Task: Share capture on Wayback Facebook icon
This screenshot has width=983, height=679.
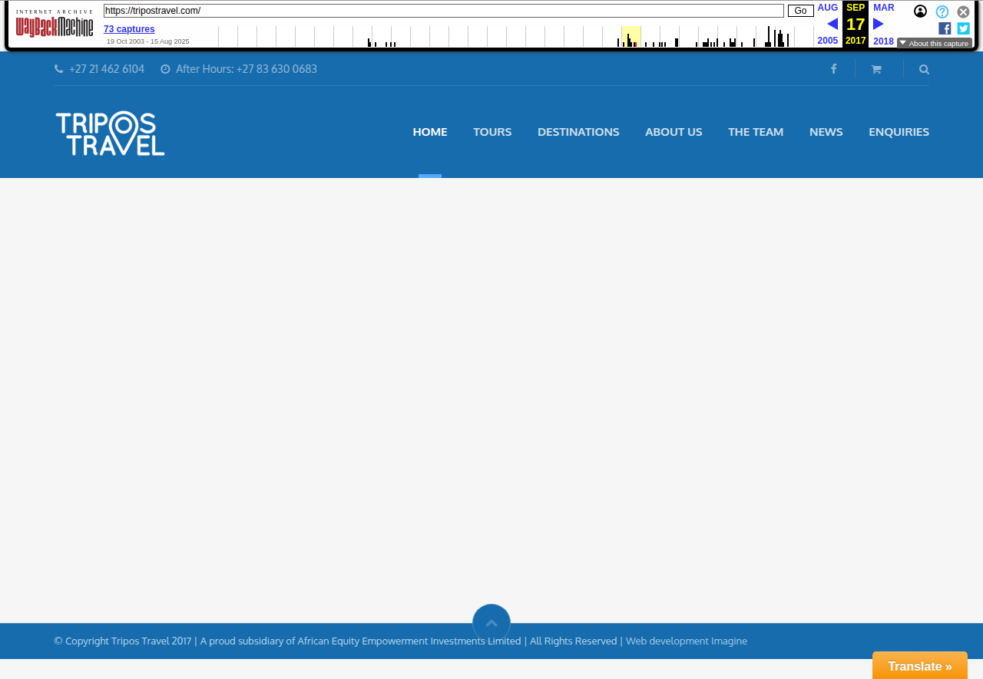Action: [x=945, y=28]
